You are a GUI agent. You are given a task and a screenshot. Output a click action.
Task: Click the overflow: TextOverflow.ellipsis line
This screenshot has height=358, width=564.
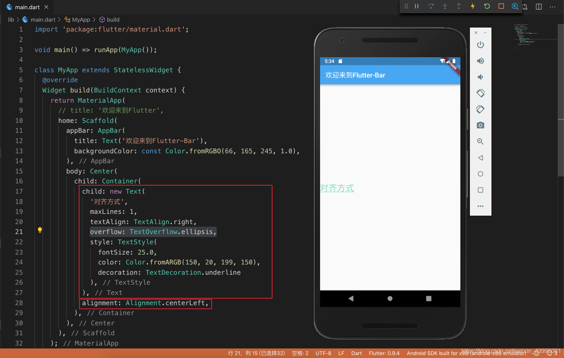tap(153, 232)
